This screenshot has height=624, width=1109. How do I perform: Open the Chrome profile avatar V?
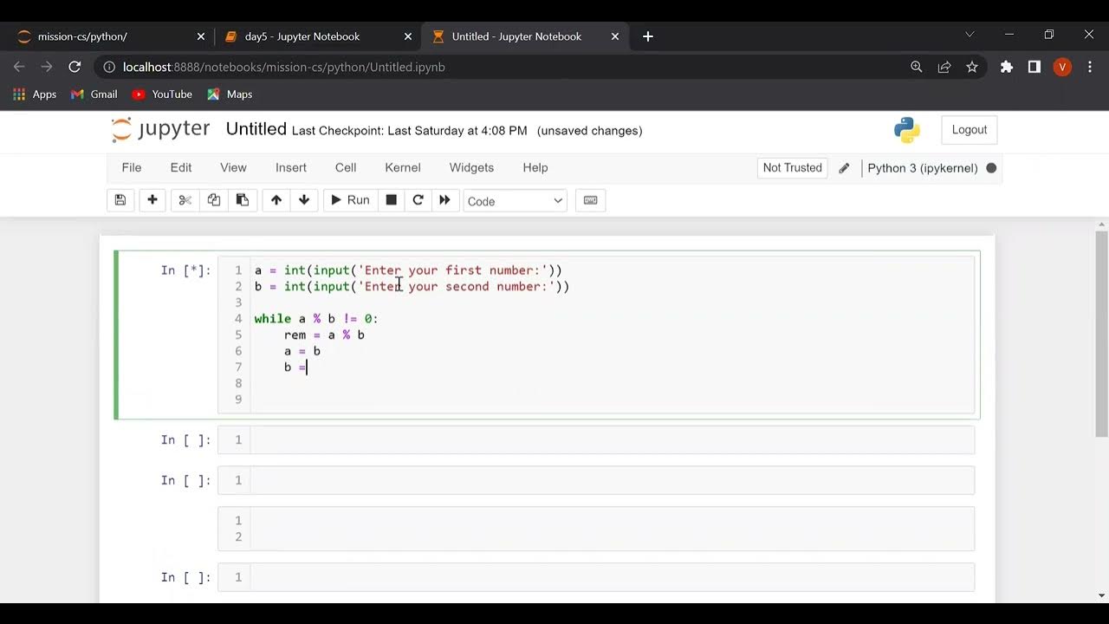click(1062, 67)
